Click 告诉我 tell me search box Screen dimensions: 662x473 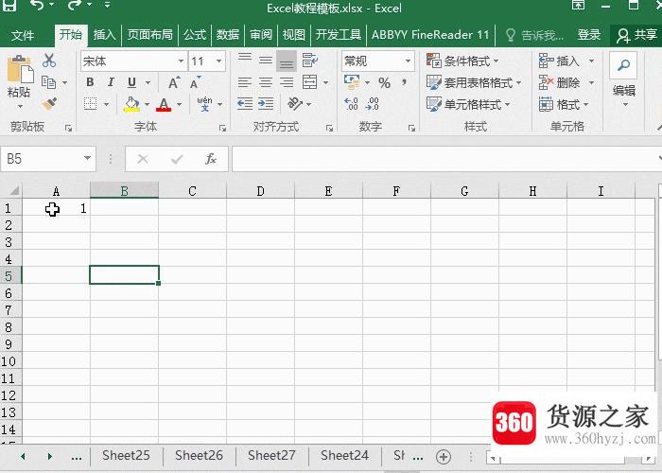(534, 35)
